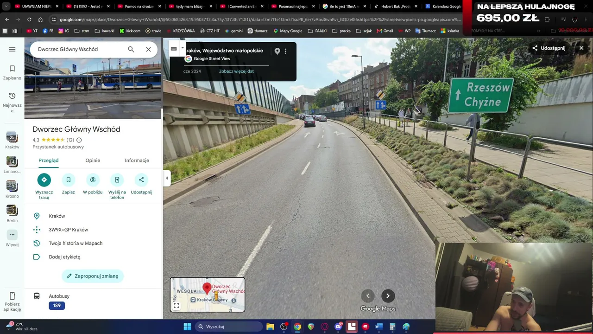The width and height of the screenshot is (593, 334).
Task: Click Dodaj etykietę label option
Action: pyautogui.click(x=93, y=257)
